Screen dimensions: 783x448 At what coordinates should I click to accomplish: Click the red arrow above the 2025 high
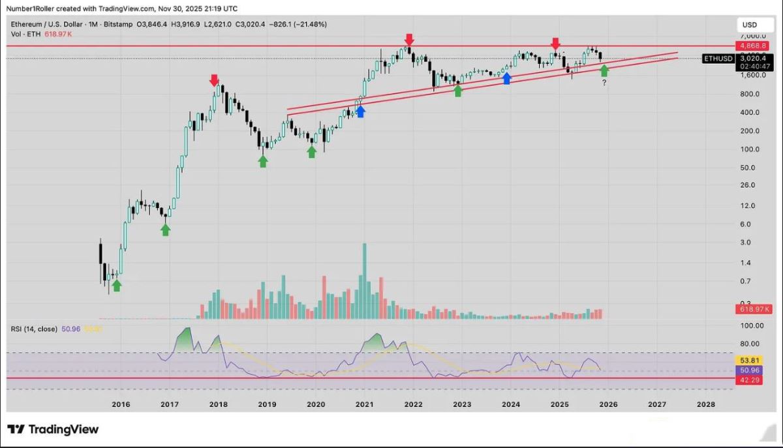click(555, 44)
